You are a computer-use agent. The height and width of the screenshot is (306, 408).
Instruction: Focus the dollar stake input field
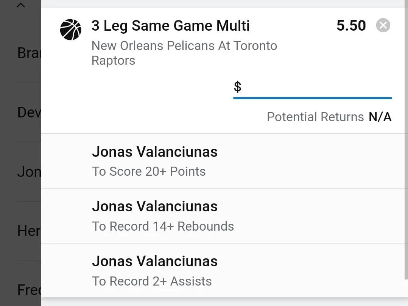click(x=318, y=87)
